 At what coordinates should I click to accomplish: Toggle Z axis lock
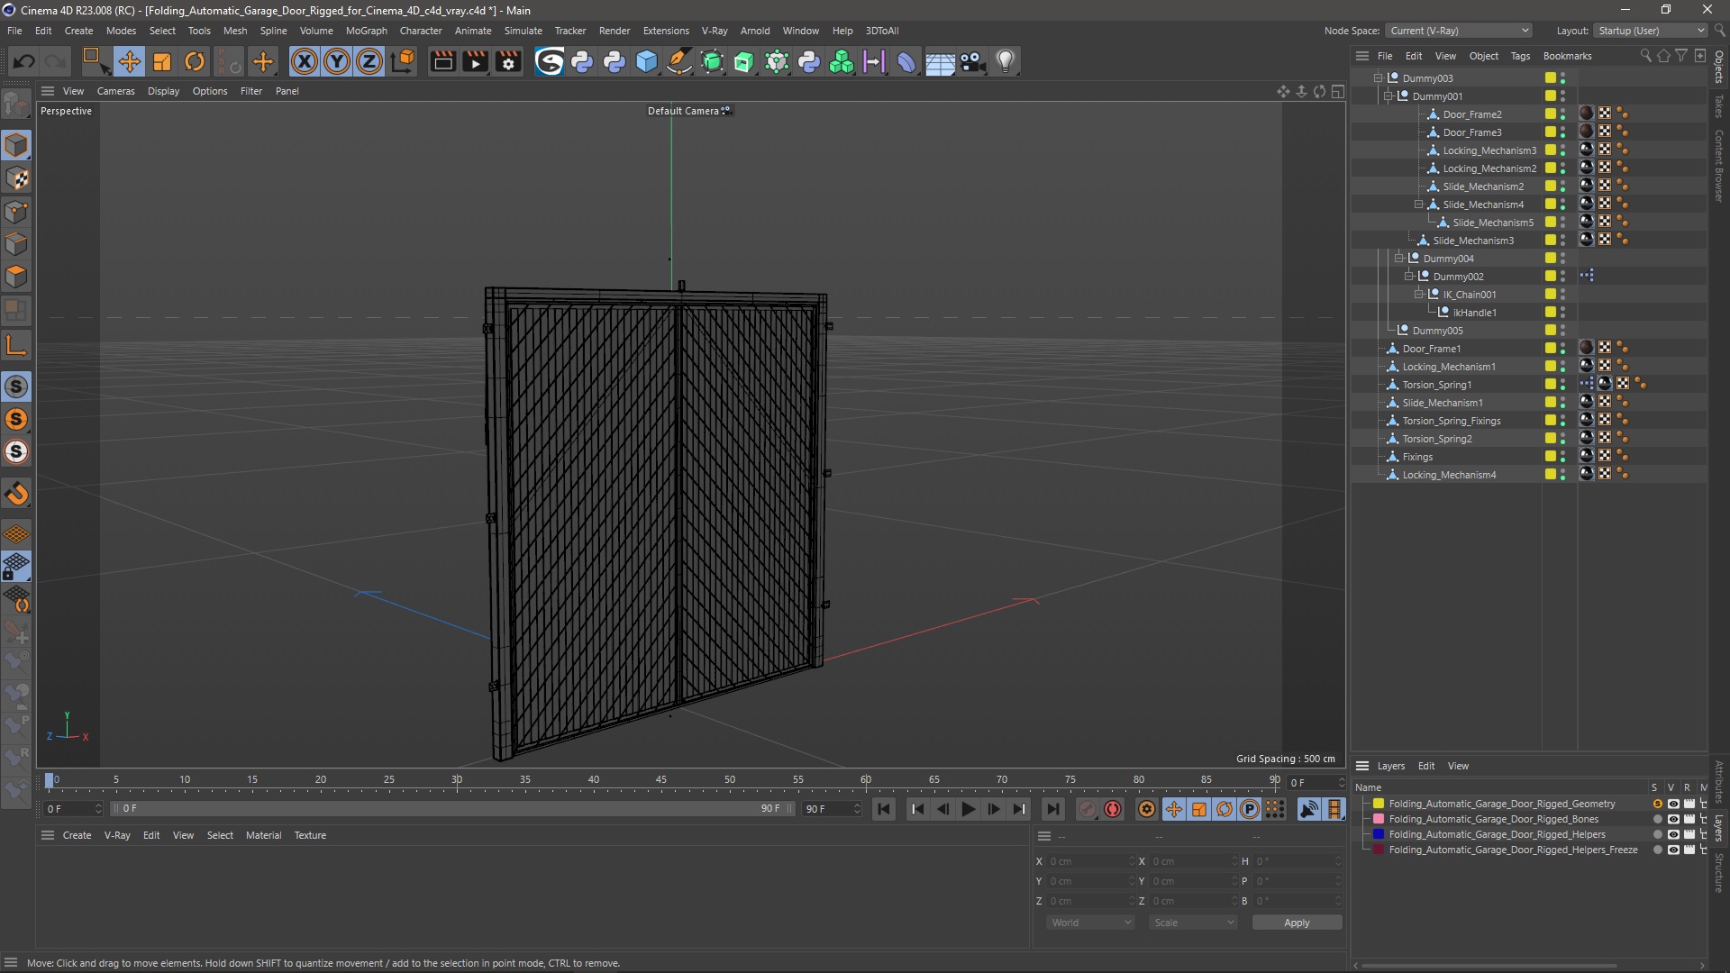tap(369, 61)
